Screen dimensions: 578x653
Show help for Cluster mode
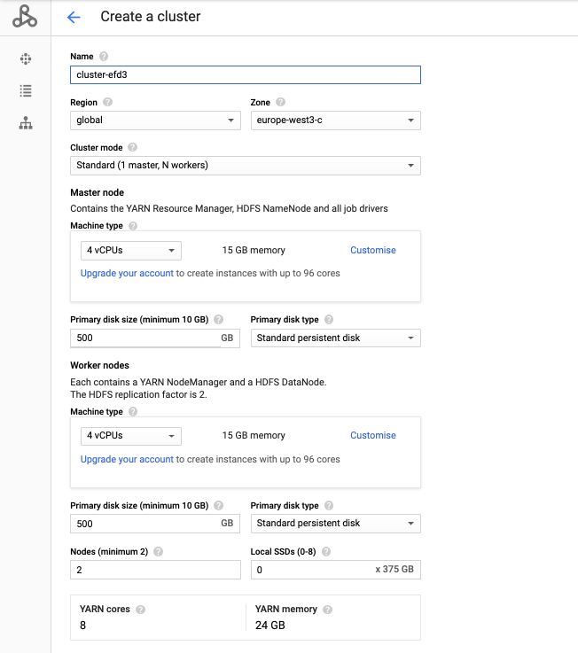point(132,147)
